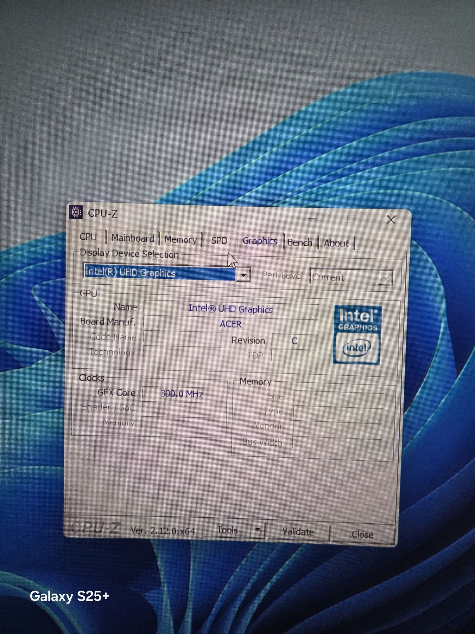Show the About tab

coord(336,243)
